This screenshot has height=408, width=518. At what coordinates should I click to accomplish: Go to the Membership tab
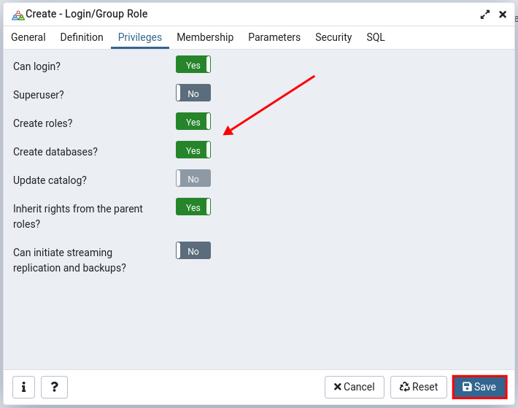click(x=205, y=37)
